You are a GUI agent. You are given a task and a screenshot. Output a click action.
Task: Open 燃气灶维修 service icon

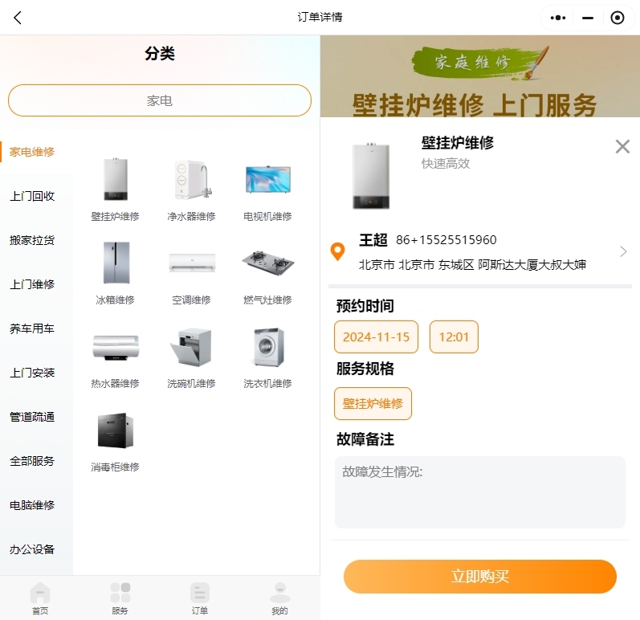[267, 263]
